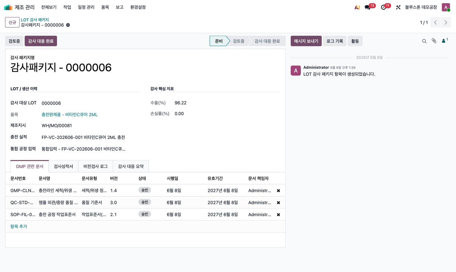
Task: Click the 활동 button
Action: click(355, 41)
